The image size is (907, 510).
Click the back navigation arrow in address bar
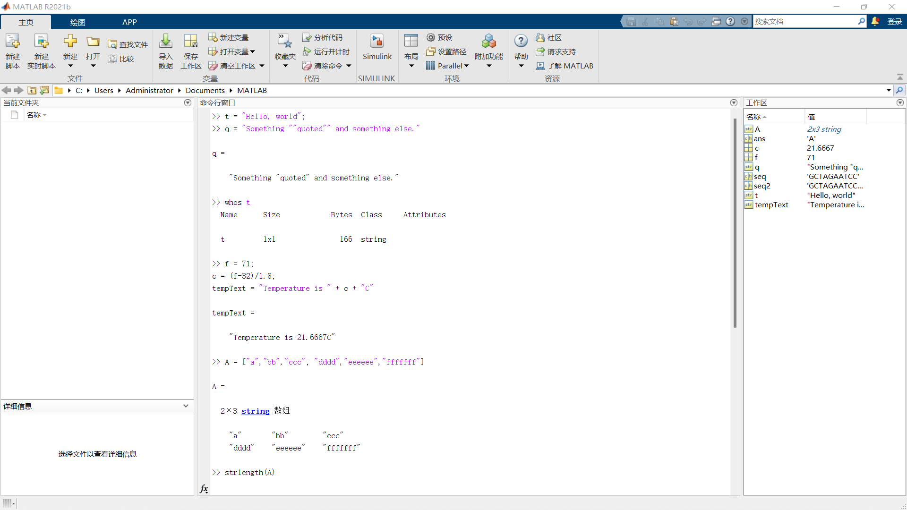pos(7,90)
